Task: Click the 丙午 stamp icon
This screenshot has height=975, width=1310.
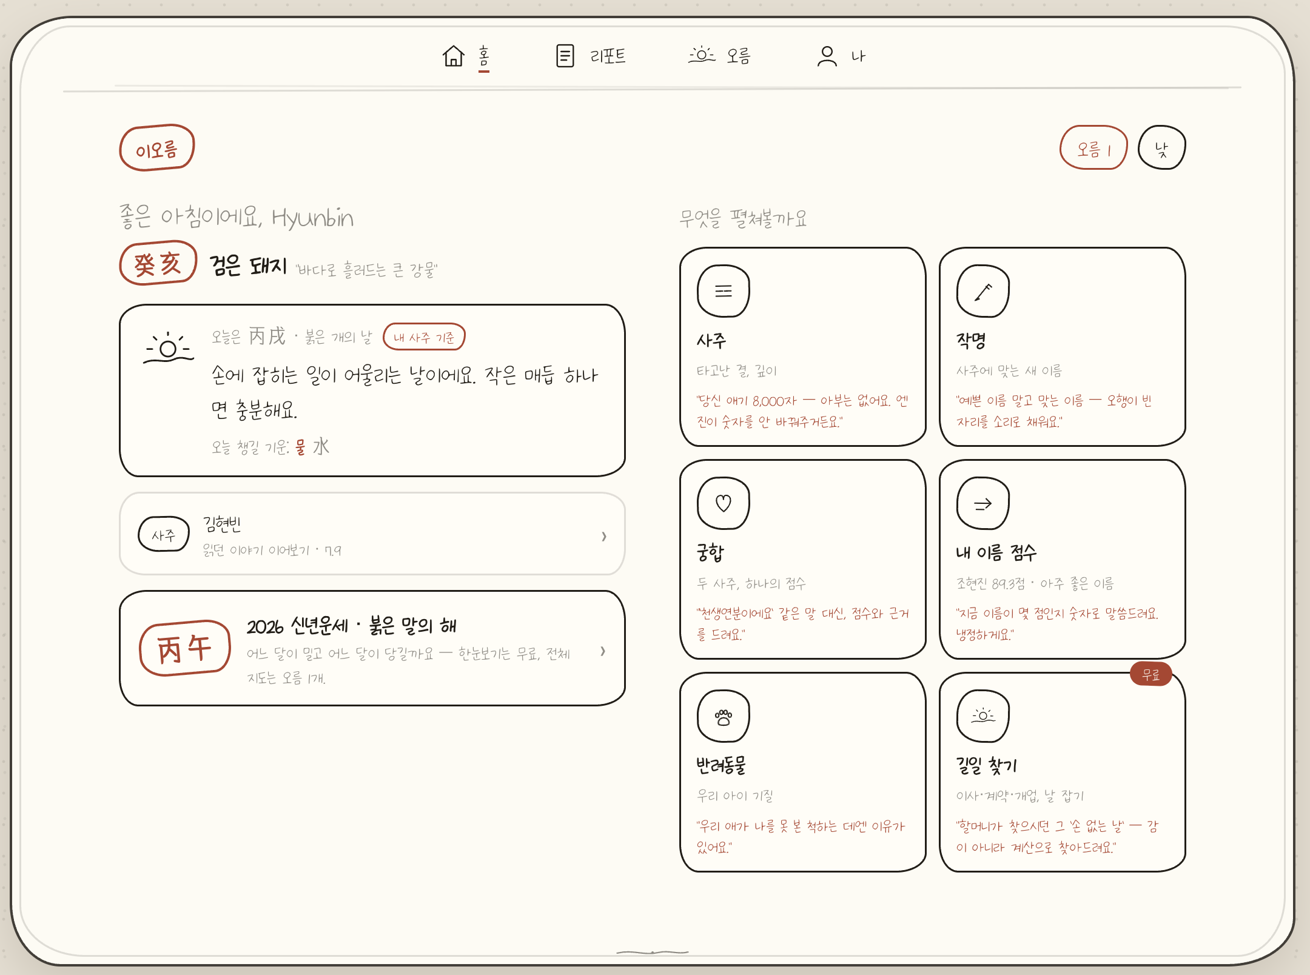Action: [185, 648]
